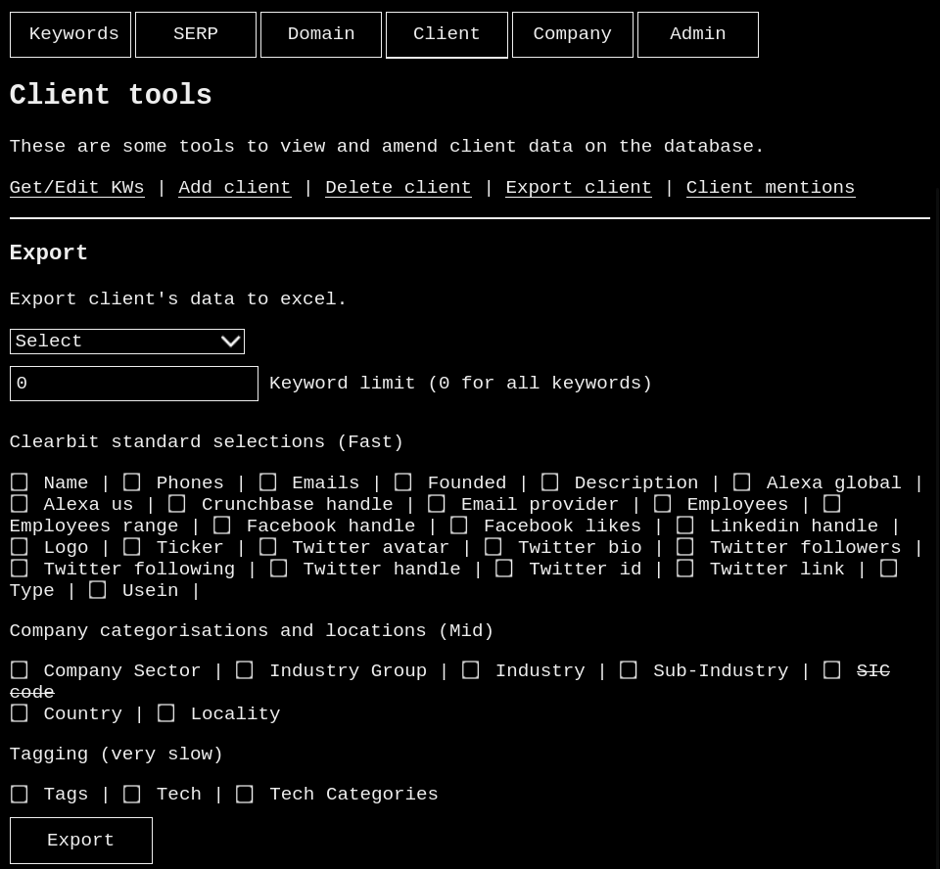Toggle the Crunchbase handle checkbox
Image resolution: width=940 pixels, height=869 pixels.
click(x=177, y=504)
